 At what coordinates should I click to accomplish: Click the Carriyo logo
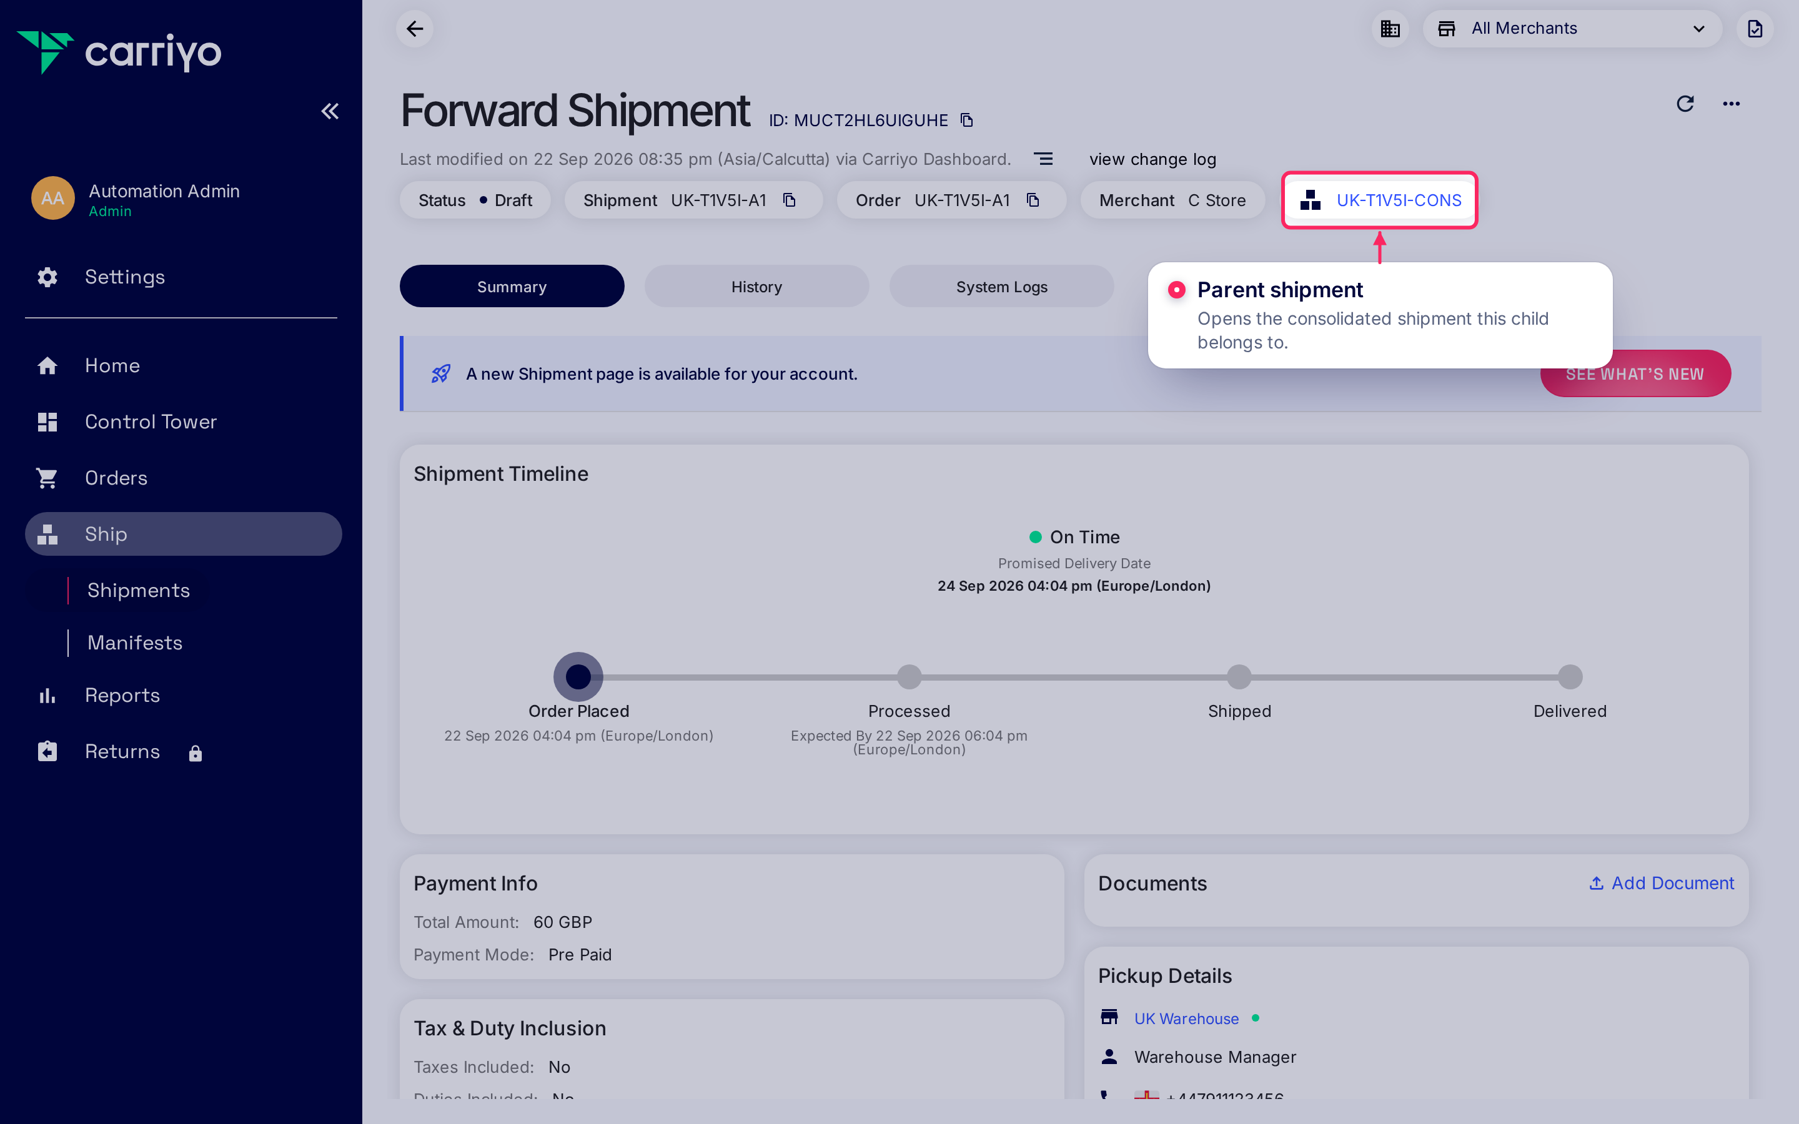click(x=119, y=52)
